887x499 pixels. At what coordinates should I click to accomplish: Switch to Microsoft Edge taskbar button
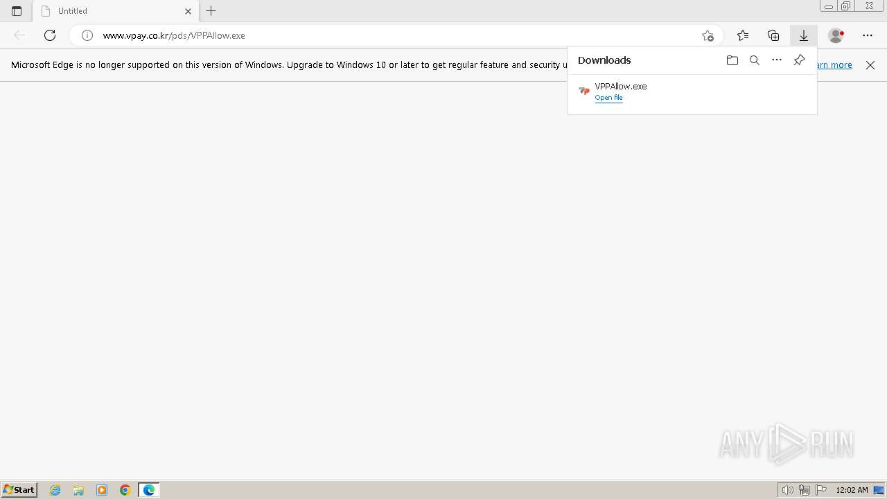[149, 490]
